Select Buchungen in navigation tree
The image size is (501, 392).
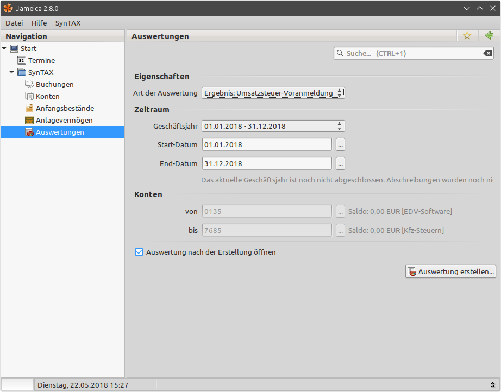[55, 84]
